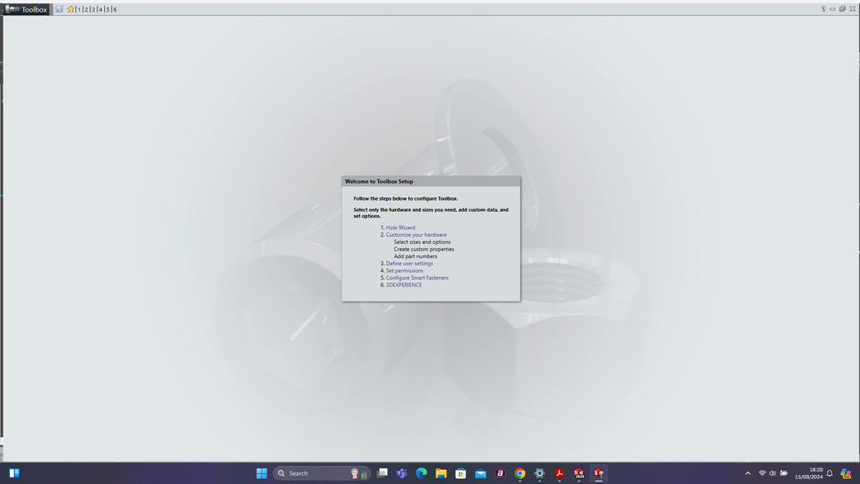Open the Toolbox help icon
The image size is (860, 484).
point(823,9)
